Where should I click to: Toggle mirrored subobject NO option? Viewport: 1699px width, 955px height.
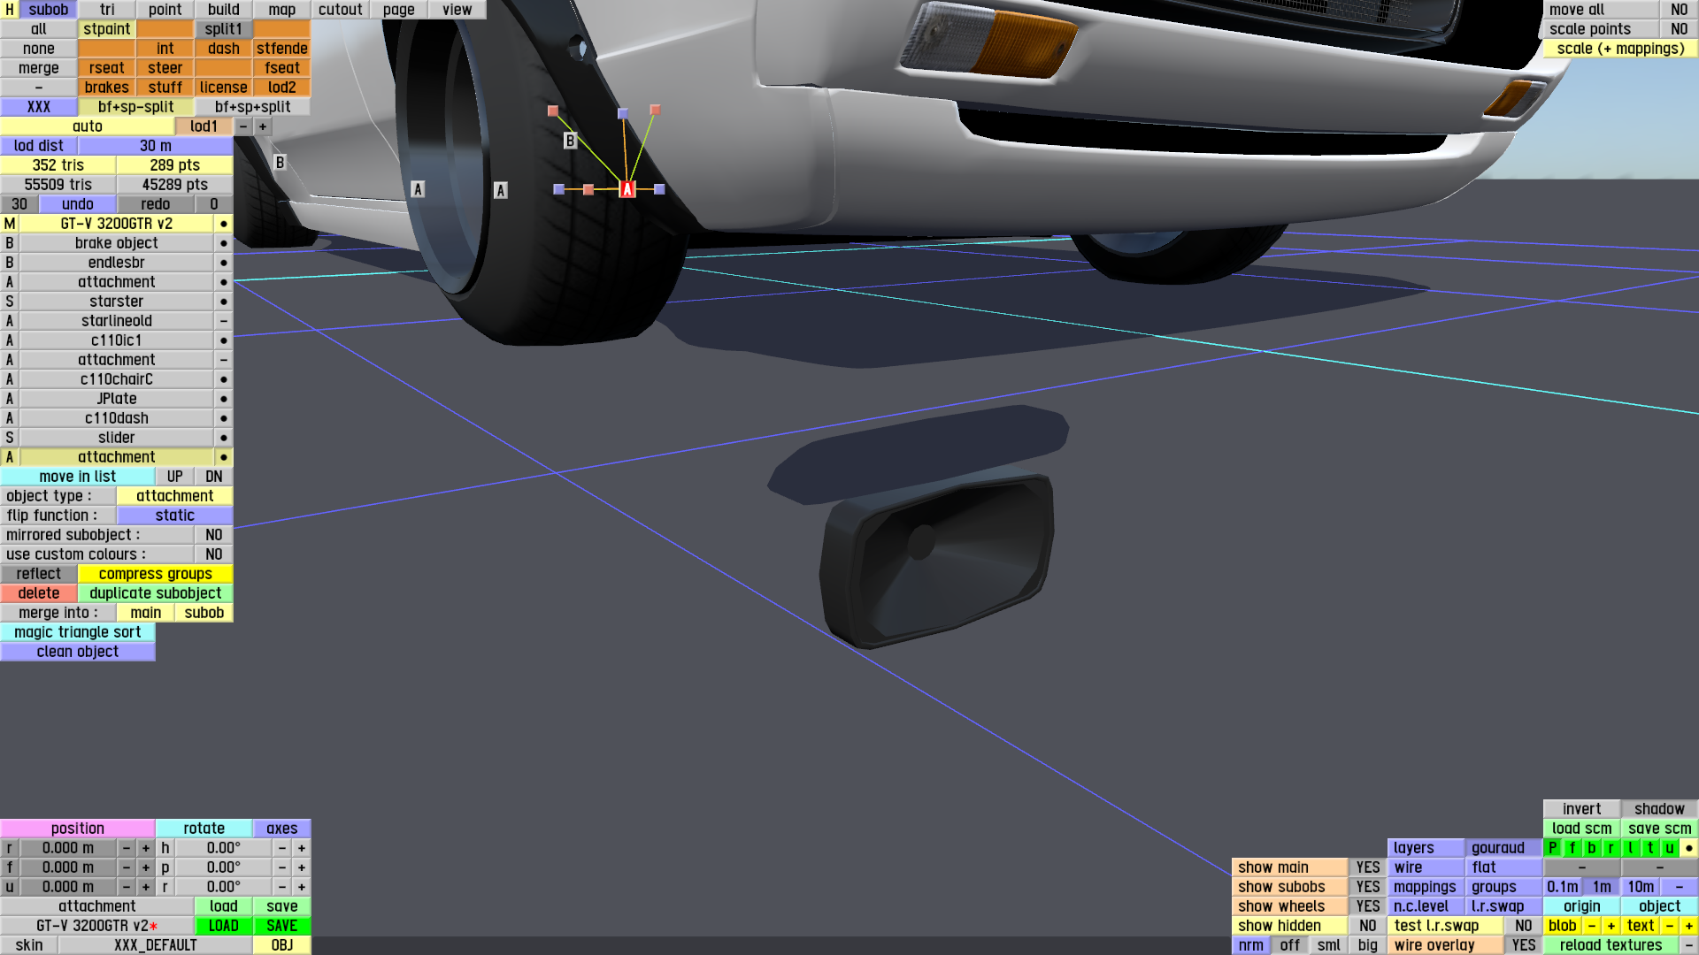click(213, 535)
